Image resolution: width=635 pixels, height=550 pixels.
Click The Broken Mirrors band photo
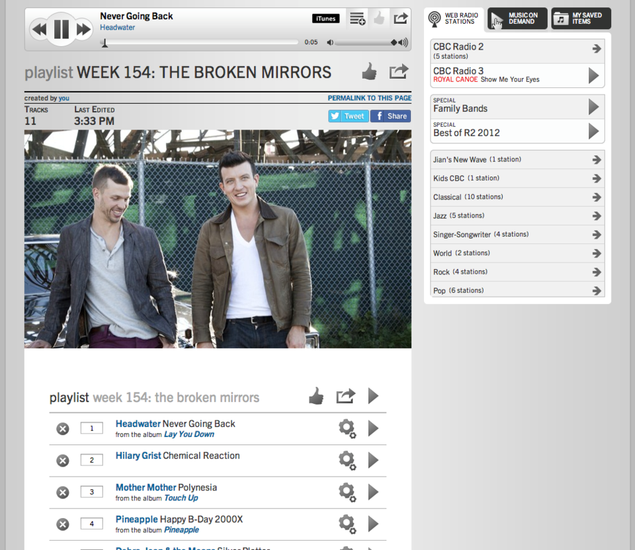(218, 239)
